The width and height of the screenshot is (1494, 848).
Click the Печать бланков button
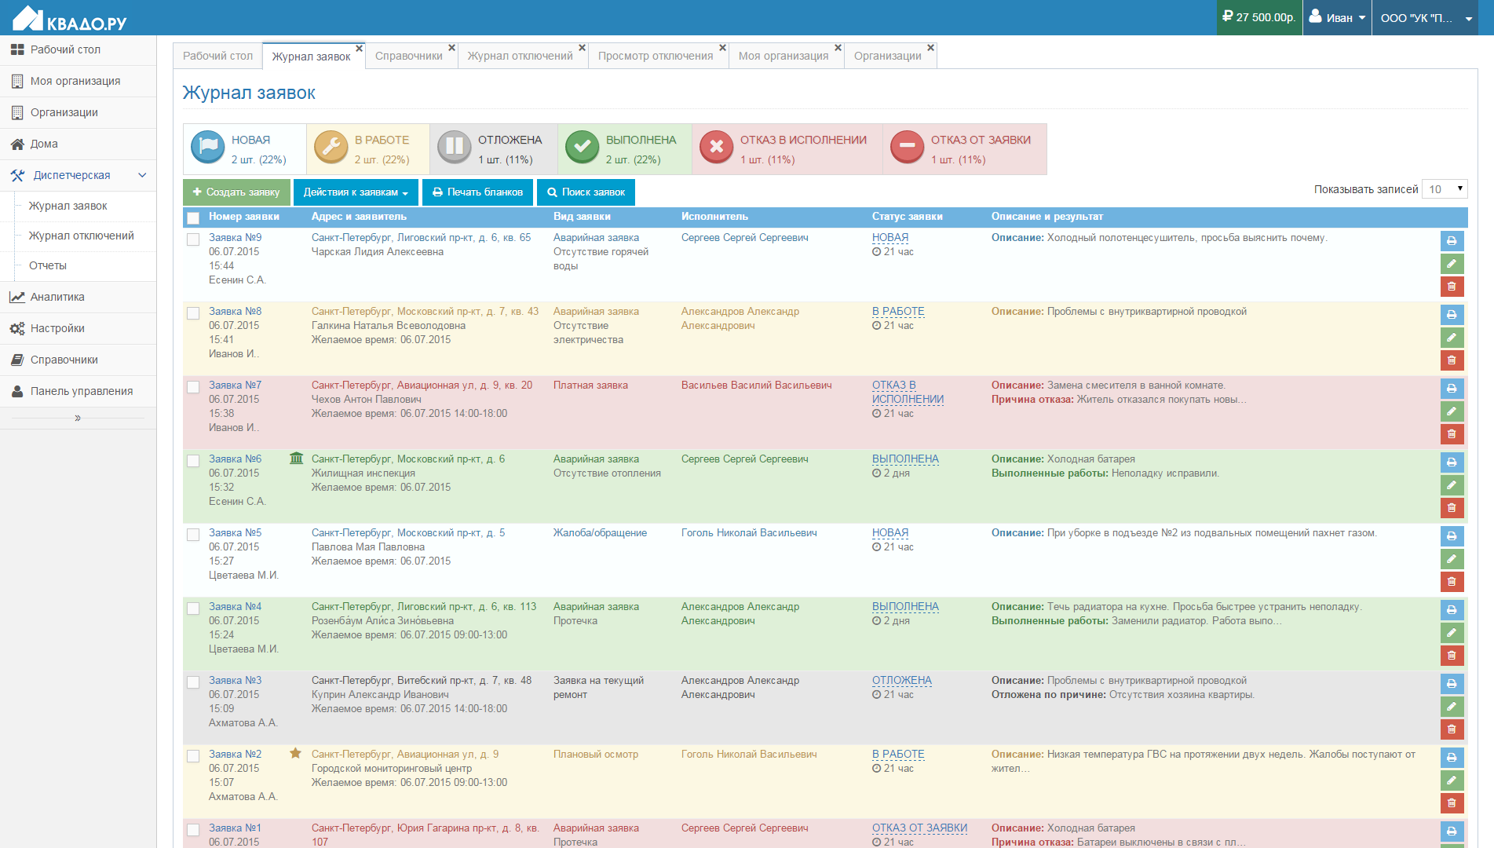(478, 192)
